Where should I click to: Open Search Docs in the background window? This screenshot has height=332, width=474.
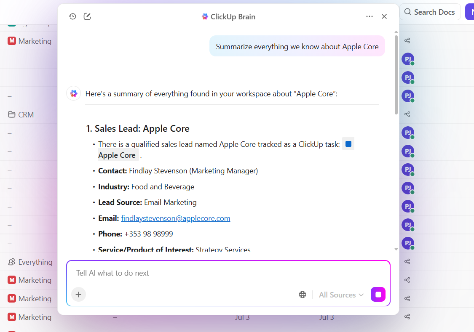click(430, 12)
